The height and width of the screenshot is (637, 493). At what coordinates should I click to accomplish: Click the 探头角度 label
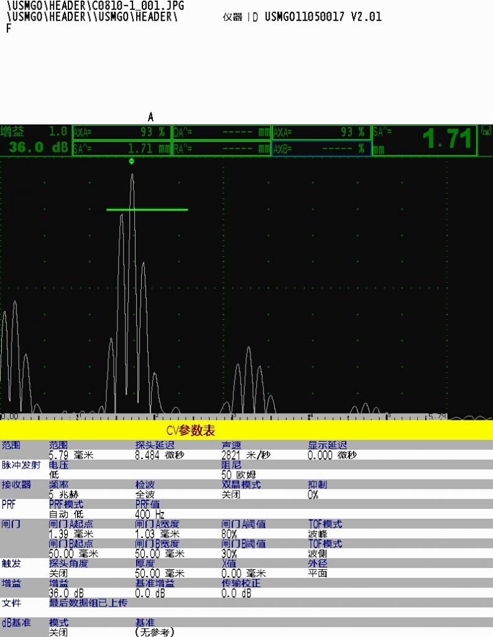pyautogui.click(x=68, y=563)
